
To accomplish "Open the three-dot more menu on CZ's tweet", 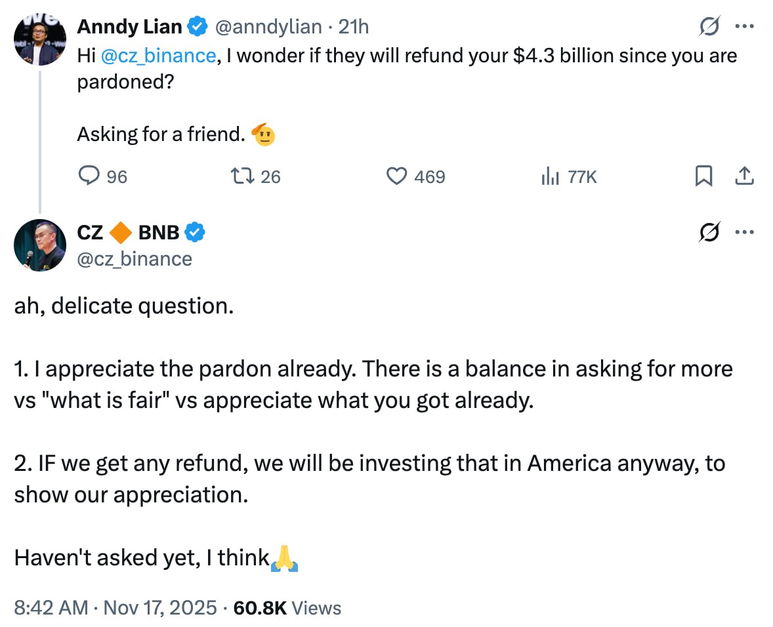I will click(744, 232).
